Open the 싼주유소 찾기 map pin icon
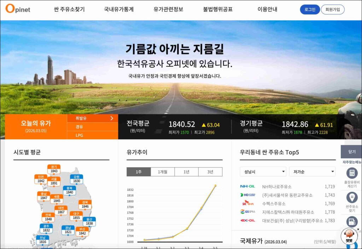The image size is (362, 249). (x=352, y=197)
